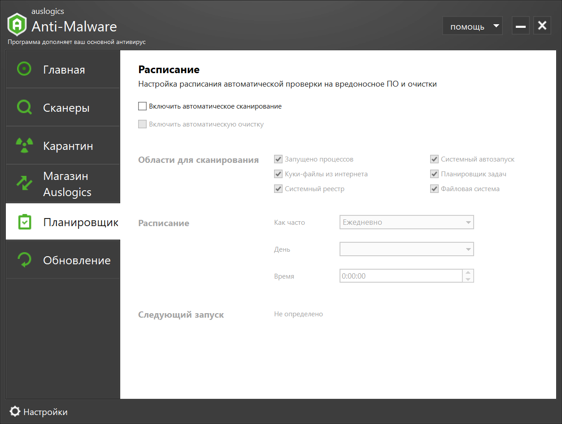Image resolution: width=562 pixels, height=424 pixels.
Task: Click the radiation icon beside Карантин
Action: coord(24,145)
